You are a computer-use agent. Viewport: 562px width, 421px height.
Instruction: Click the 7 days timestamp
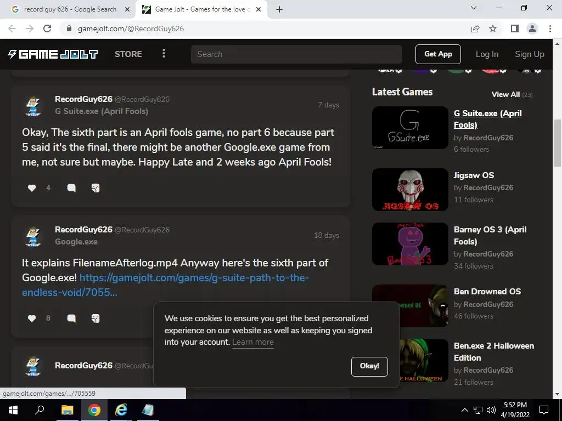[328, 105]
